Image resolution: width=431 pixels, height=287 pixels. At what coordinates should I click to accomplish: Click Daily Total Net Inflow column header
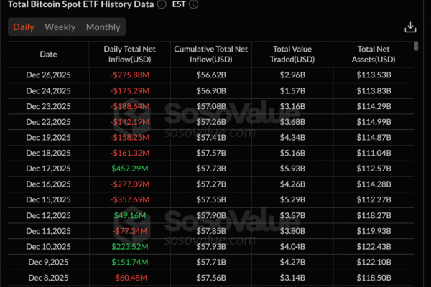[x=130, y=54]
